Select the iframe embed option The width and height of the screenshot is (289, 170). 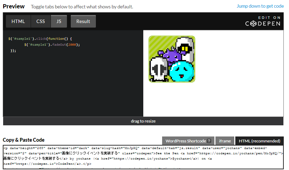pos(225,141)
